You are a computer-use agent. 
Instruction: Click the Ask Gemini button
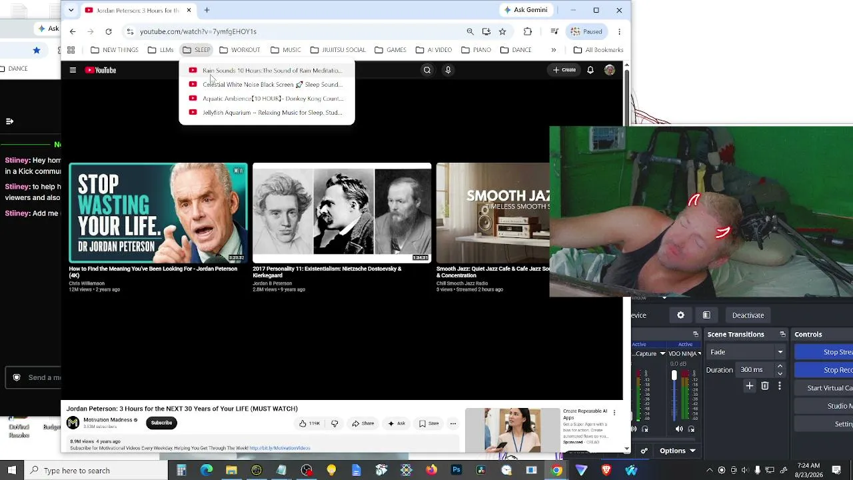tap(526, 10)
